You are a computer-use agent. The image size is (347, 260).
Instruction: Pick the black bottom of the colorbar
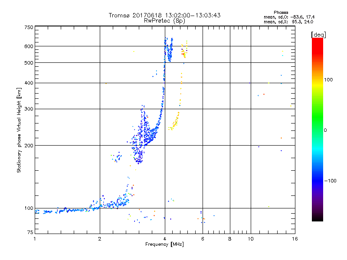point(317,219)
